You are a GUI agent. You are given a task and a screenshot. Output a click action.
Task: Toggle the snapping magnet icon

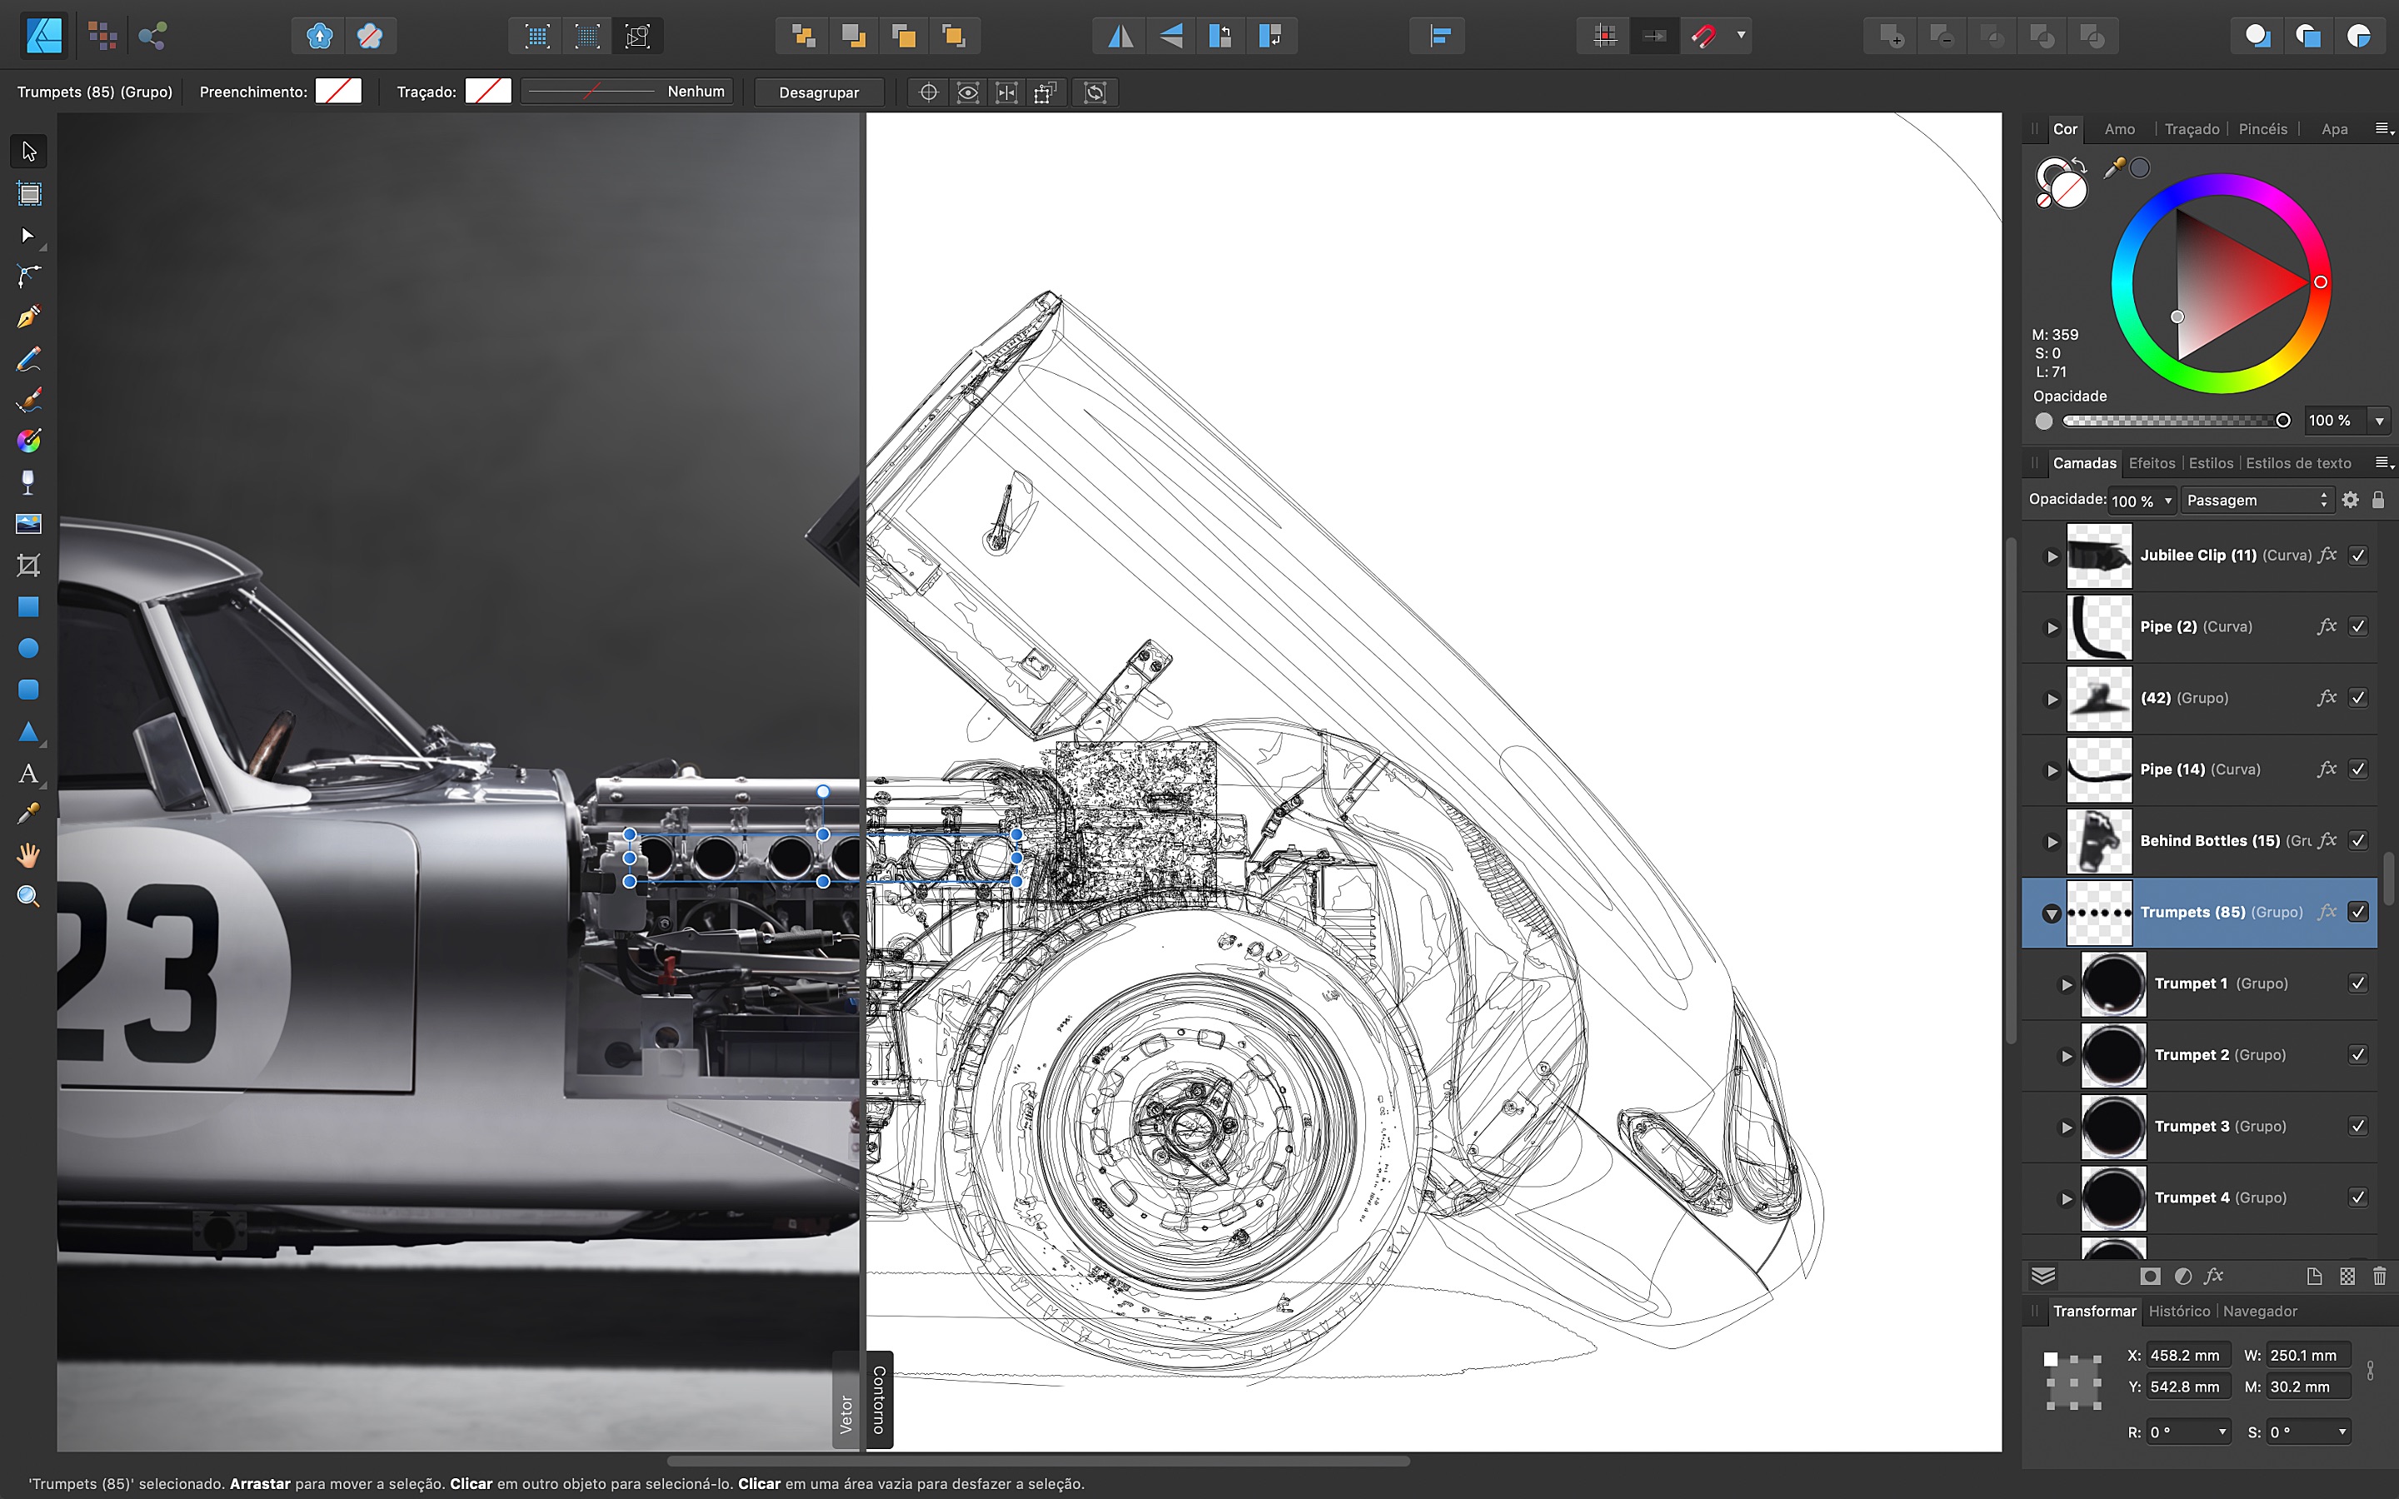point(1703,37)
